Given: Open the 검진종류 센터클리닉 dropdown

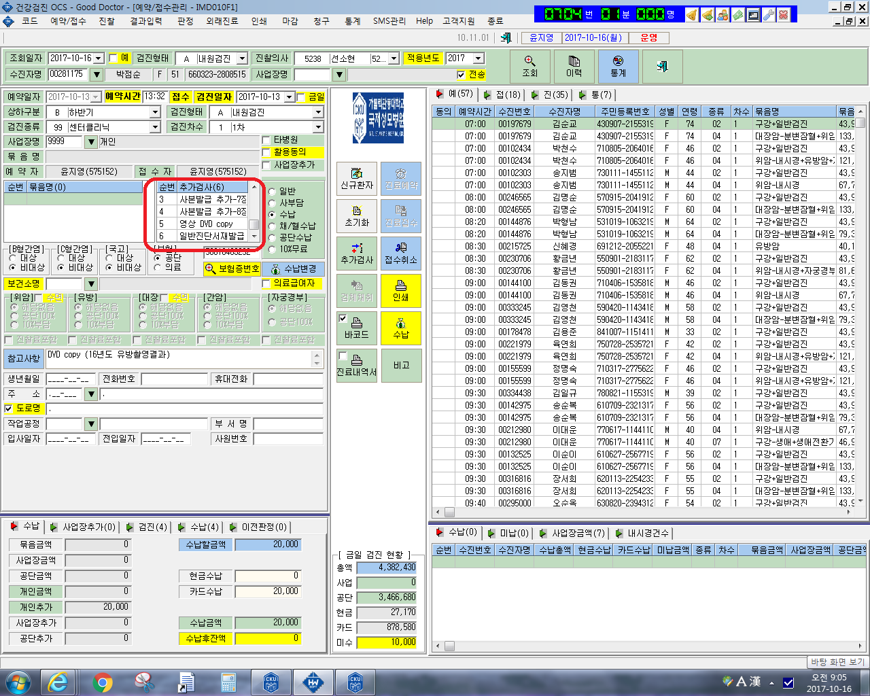Looking at the screenshot, I should click(155, 127).
